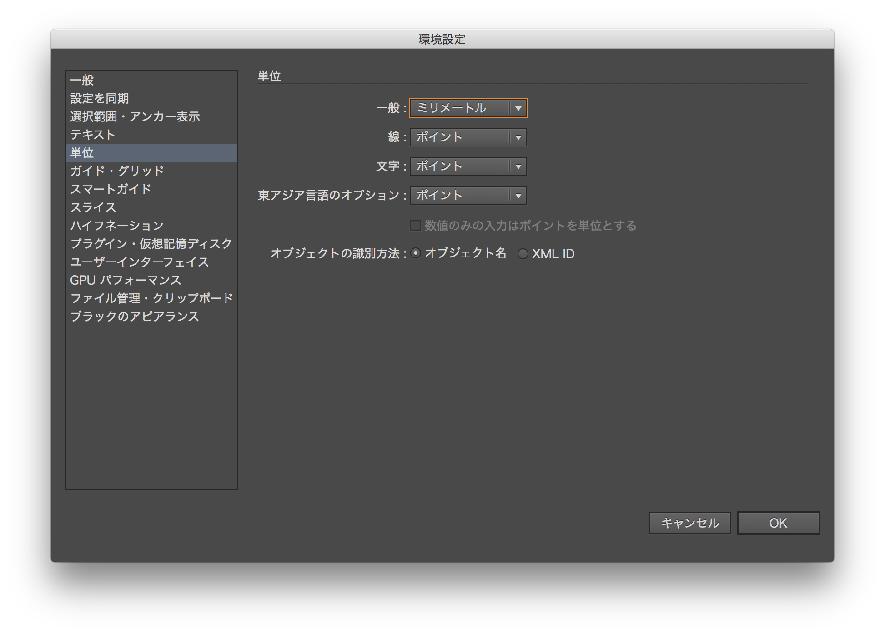Open GPU パフォーマンス settings
Screen dimensions: 885x635
point(126,280)
